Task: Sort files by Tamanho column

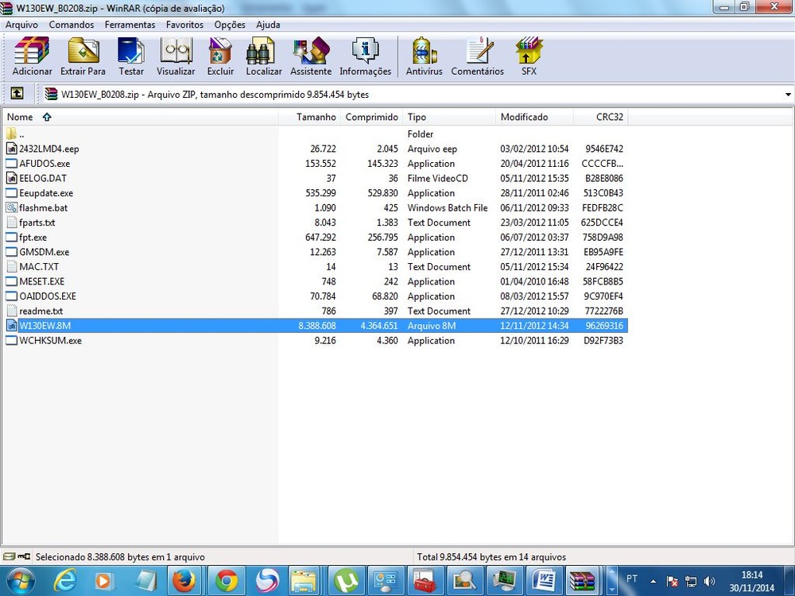Action: click(x=316, y=117)
